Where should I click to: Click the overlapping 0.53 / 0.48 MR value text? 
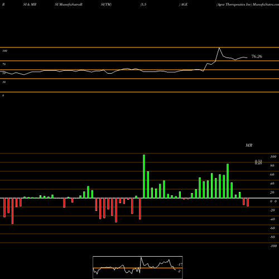(258, 162)
